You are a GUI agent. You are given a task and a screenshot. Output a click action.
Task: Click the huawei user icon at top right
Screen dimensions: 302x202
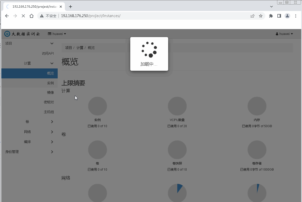[x=277, y=33]
